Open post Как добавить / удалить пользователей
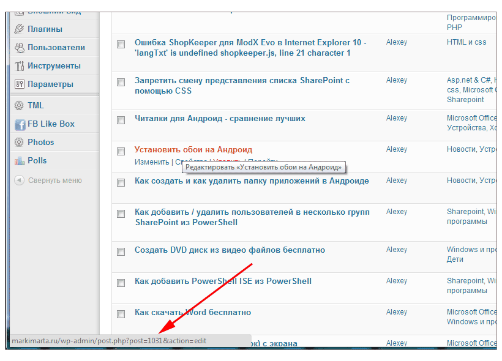Screen dimensions: 502x361 252,217
